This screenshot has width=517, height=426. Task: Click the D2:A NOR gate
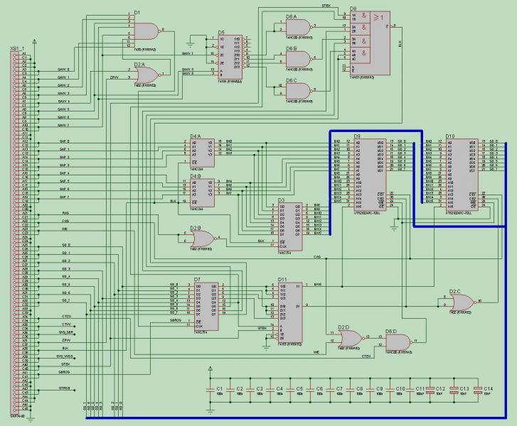[x=146, y=75]
